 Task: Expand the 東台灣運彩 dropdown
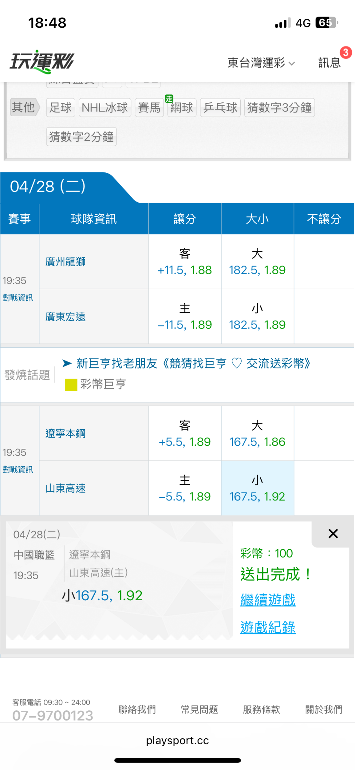click(261, 63)
